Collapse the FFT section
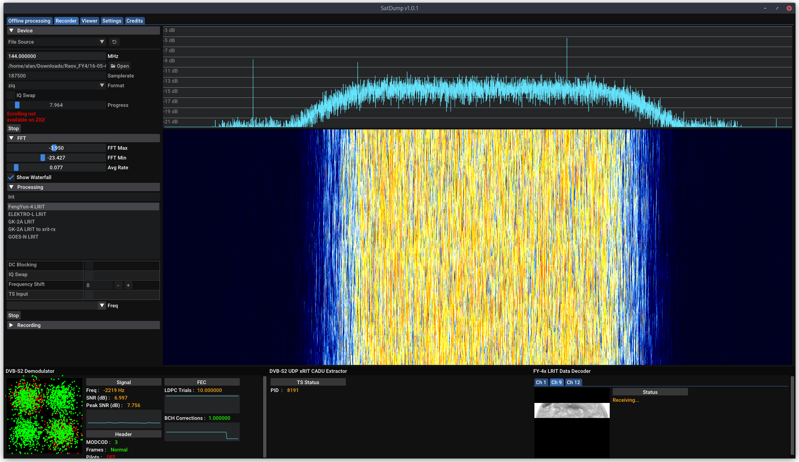The image size is (799, 462). [11, 138]
